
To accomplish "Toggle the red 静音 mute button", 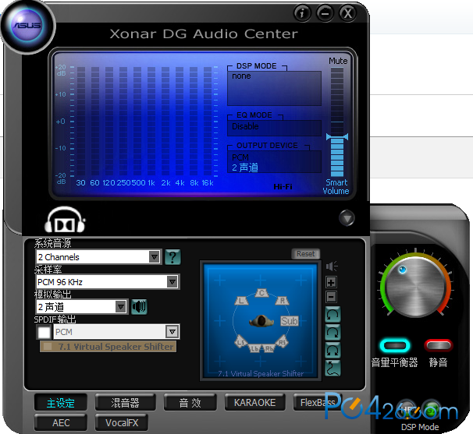I will pos(439,345).
